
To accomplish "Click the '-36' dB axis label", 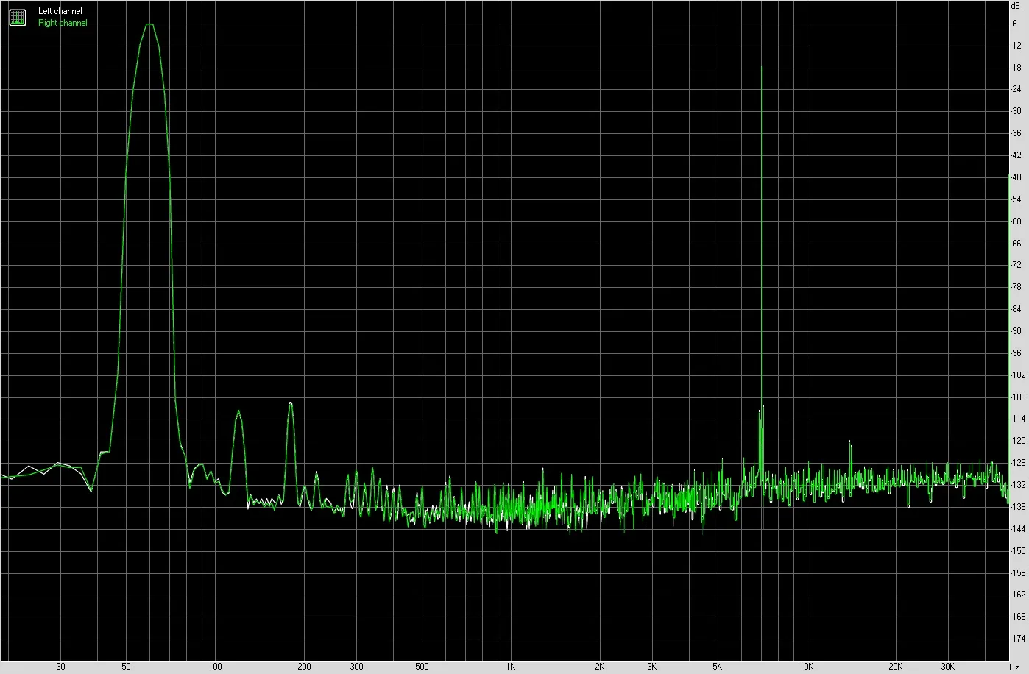I will 1016,133.
